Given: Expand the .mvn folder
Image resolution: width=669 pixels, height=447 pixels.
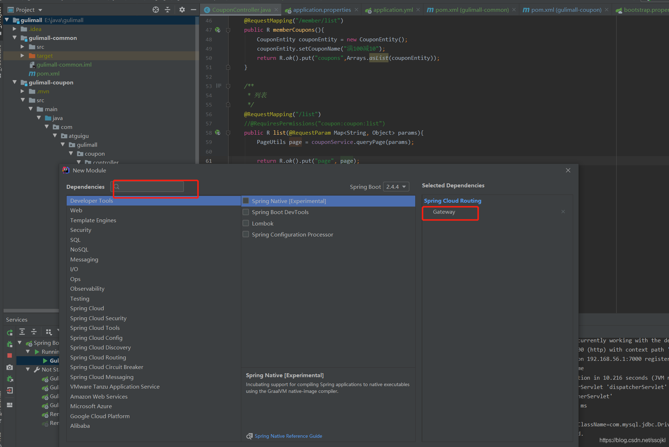Looking at the screenshot, I should pyautogui.click(x=22, y=91).
